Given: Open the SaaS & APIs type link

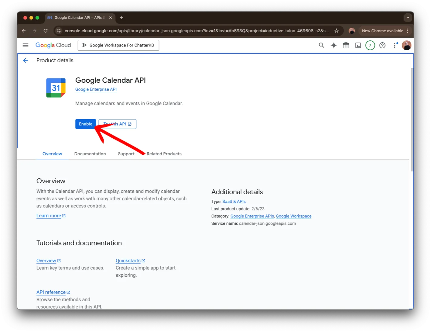Looking at the screenshot, I should point(234,202).
